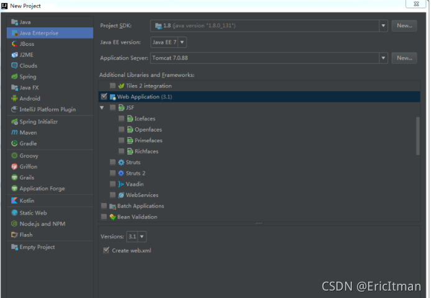The width and height of the screenshot is (431, 298).
Task: Check the Richfaces checkbox
Action: pos(121,151)
